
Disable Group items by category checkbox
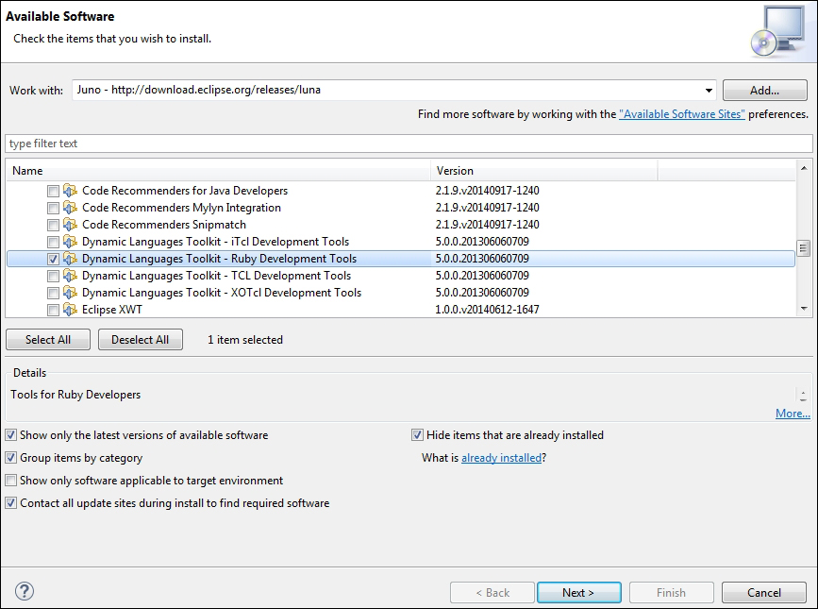coord(11,458)
